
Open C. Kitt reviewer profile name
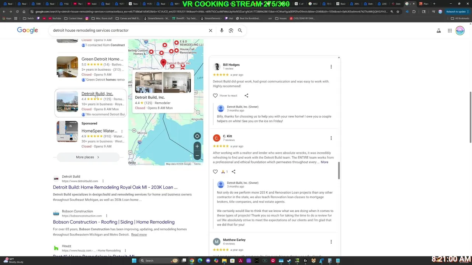(228, 136)
